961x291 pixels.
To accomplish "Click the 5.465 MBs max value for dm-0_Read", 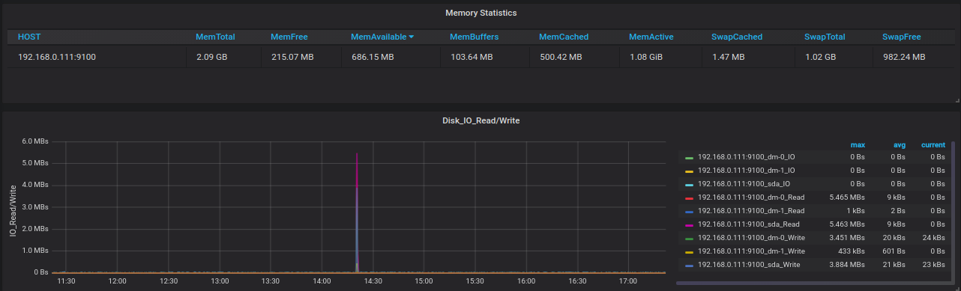I will tap(847, 197).
